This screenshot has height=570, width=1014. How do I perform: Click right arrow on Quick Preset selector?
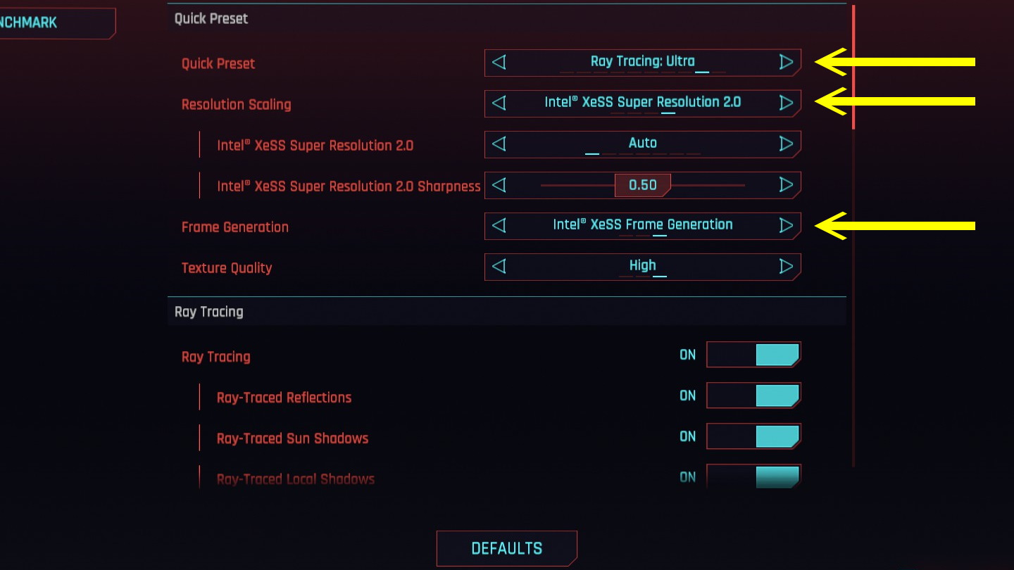[786, 62]
